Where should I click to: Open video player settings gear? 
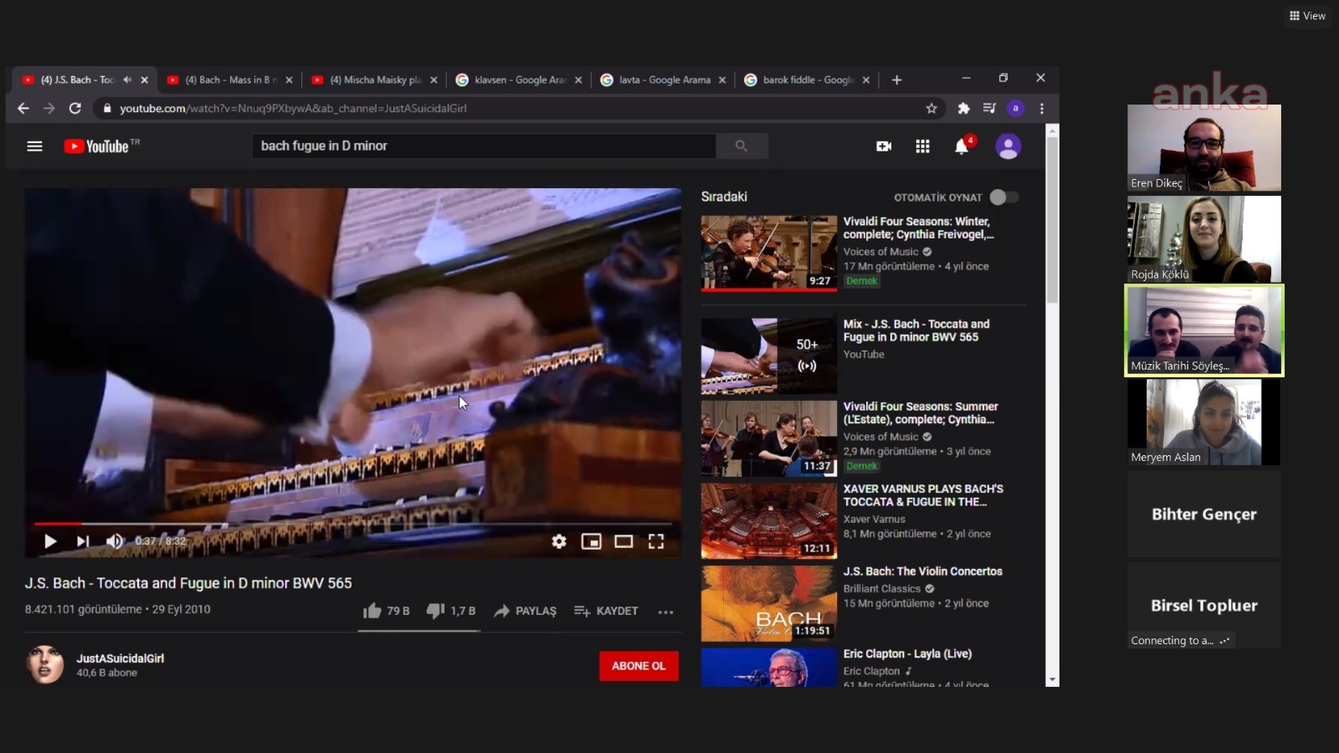(x=559, y=541)
